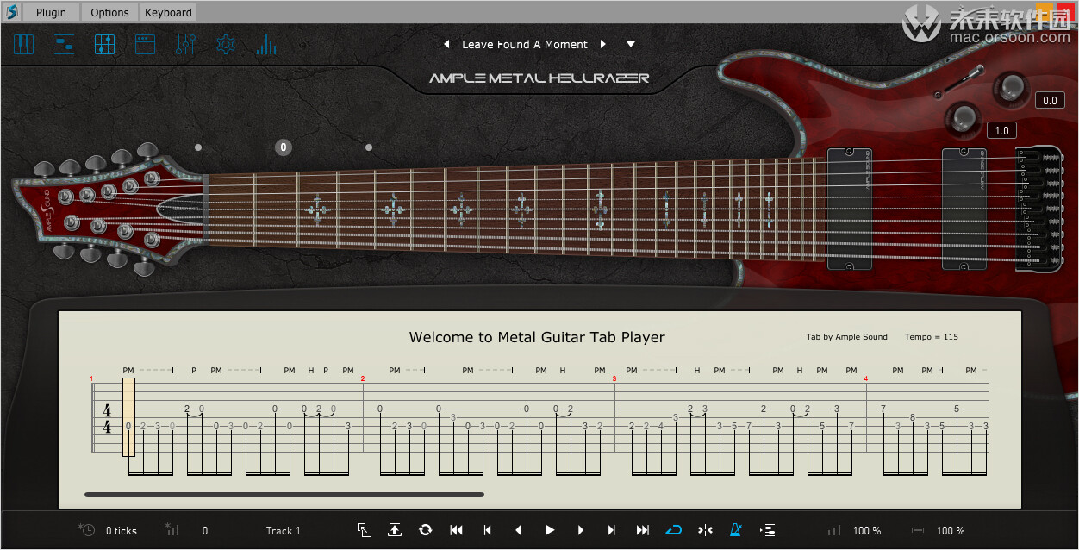Go to next measure button
Screen dimensions: 1079x550
(611, 530)
